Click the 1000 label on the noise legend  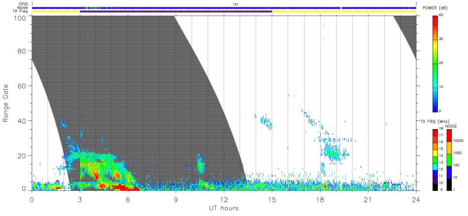tap(458, 153)
